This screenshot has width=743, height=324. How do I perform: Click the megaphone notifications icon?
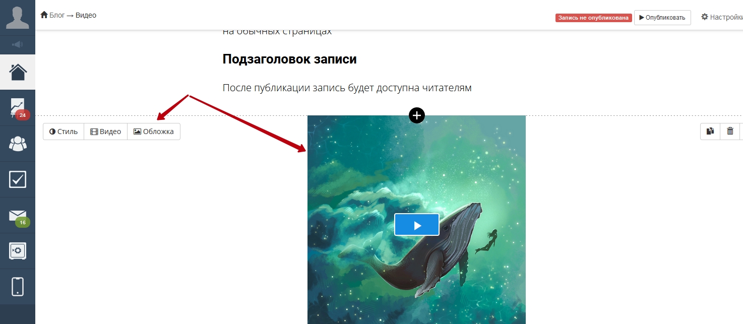(x=18, y=45)
